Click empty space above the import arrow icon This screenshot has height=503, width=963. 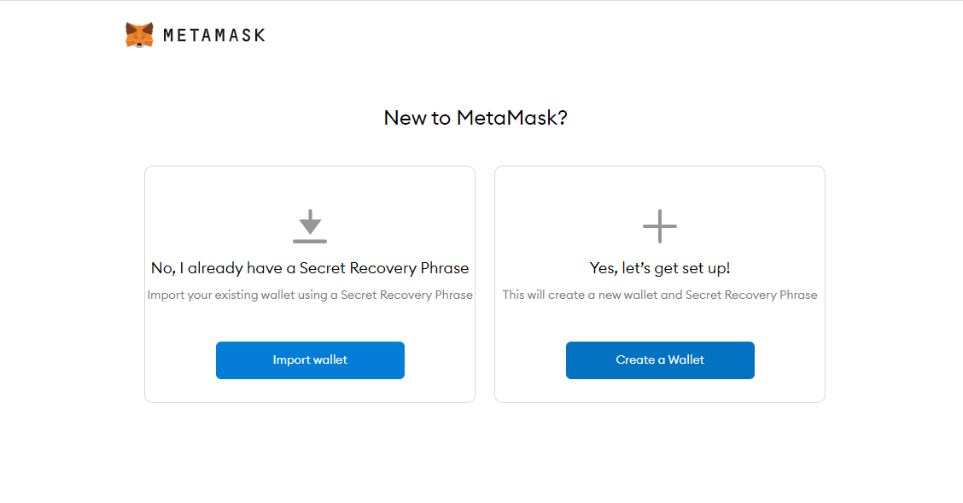click(310, 187)
